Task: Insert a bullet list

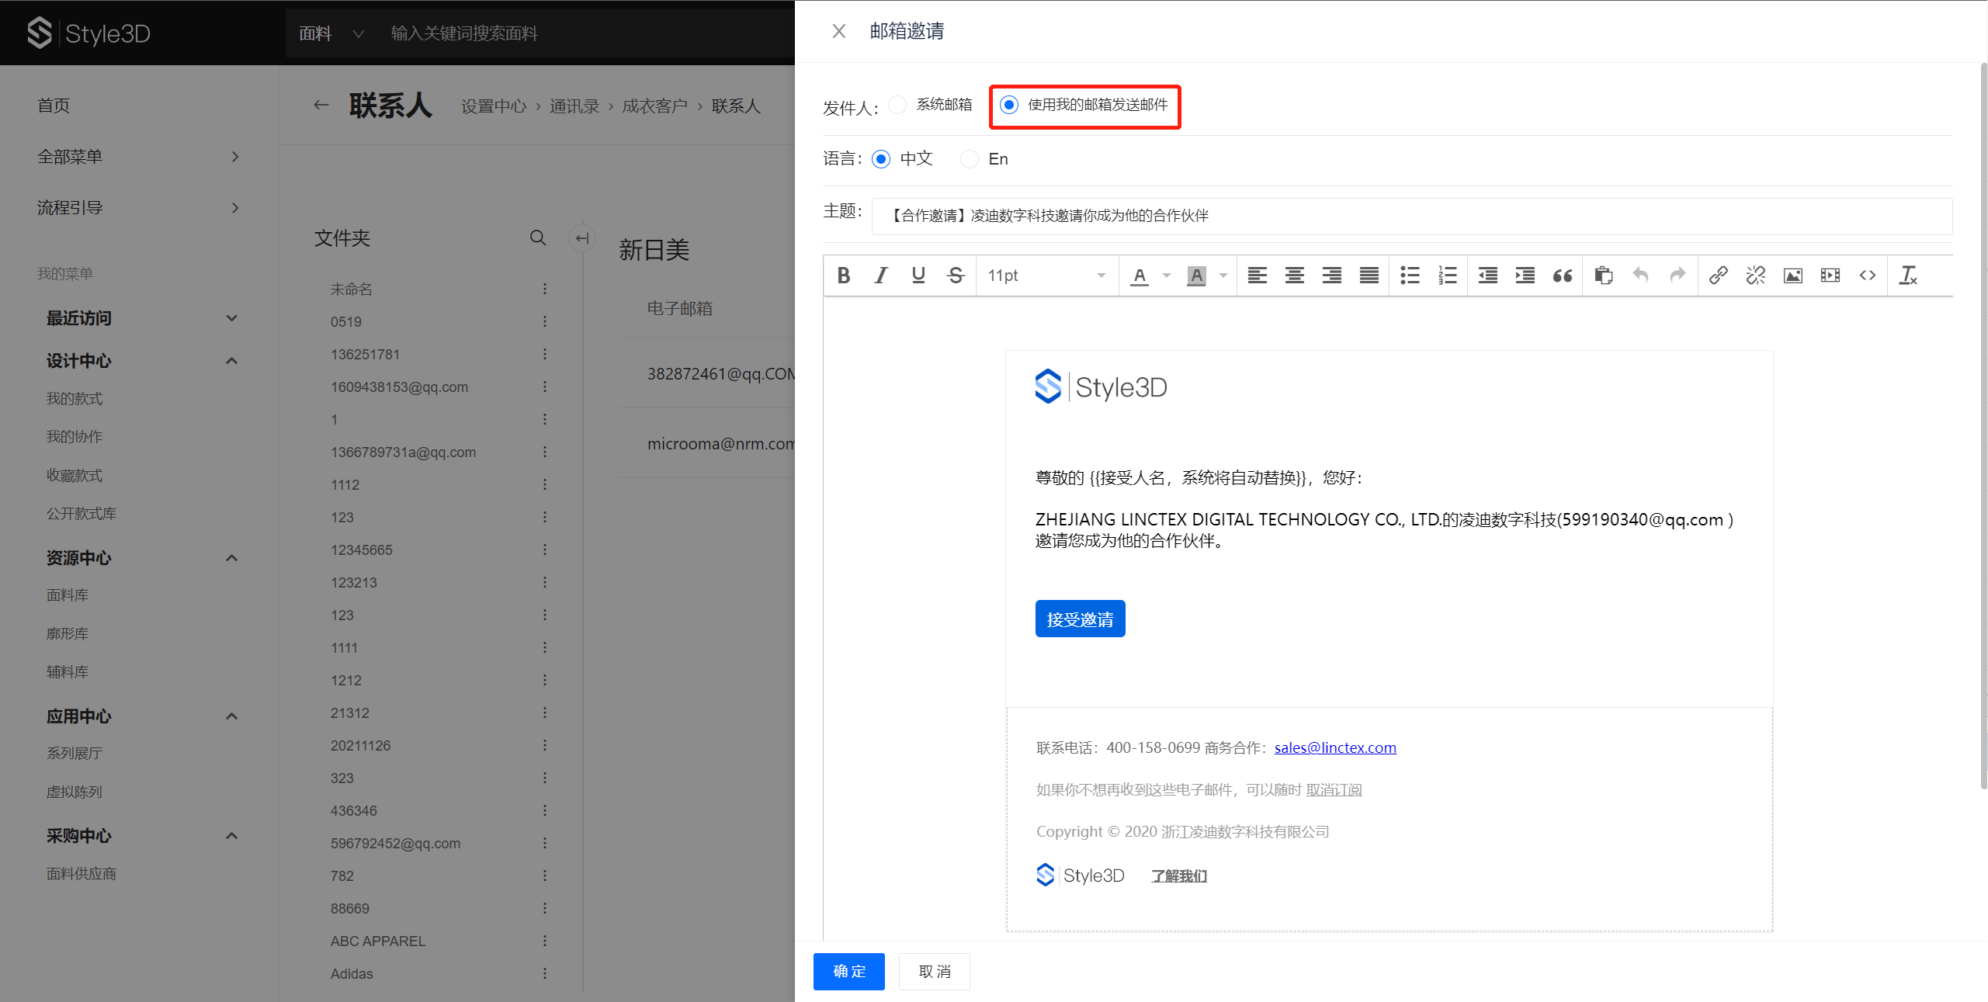Action: tap(1410, 276)
